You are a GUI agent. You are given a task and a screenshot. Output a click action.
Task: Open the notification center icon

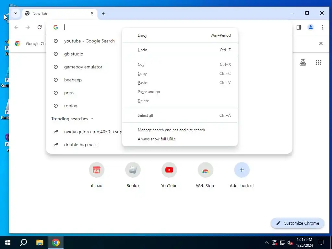click(321, 243)
